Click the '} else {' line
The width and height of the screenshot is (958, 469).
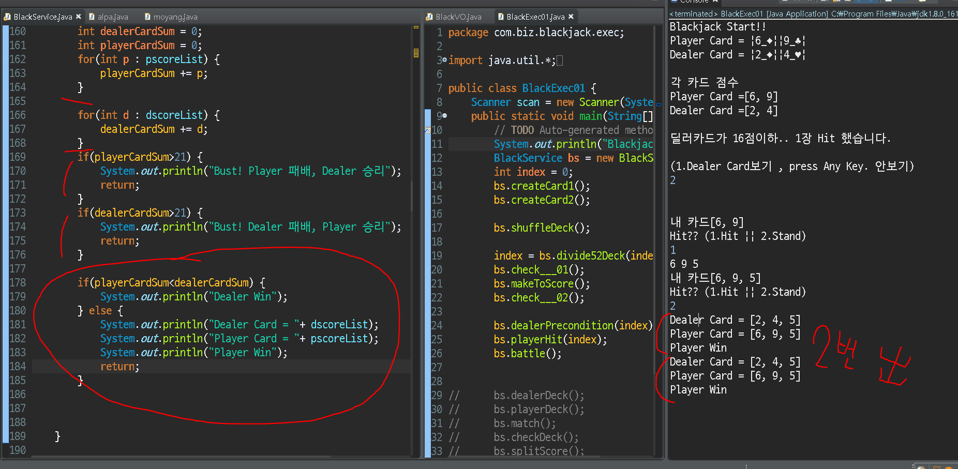click(100, 310)
